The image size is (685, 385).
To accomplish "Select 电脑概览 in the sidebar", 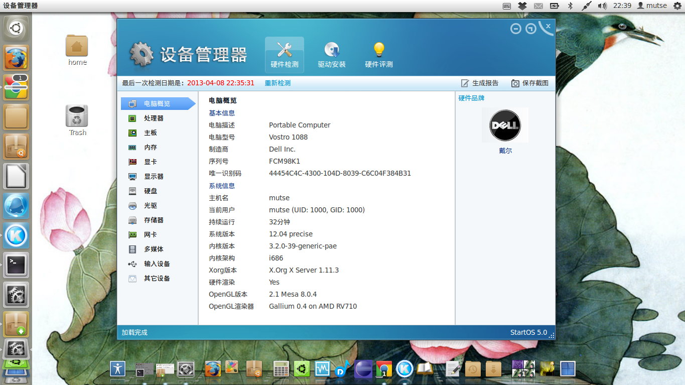I will pos(158,103).
